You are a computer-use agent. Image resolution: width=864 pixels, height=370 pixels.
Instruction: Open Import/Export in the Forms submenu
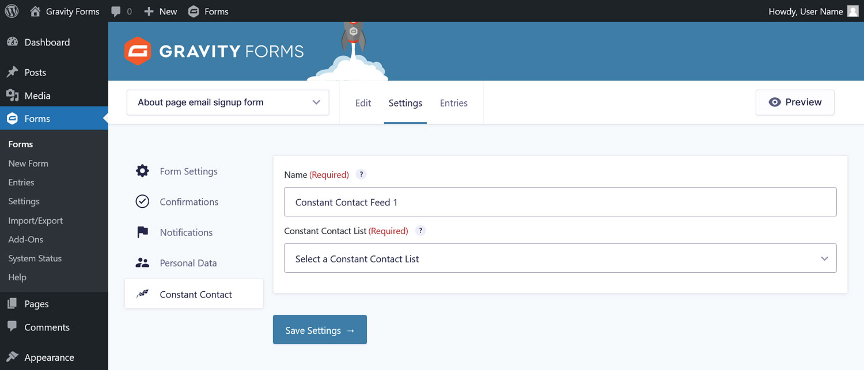click(x=35, y=220)
